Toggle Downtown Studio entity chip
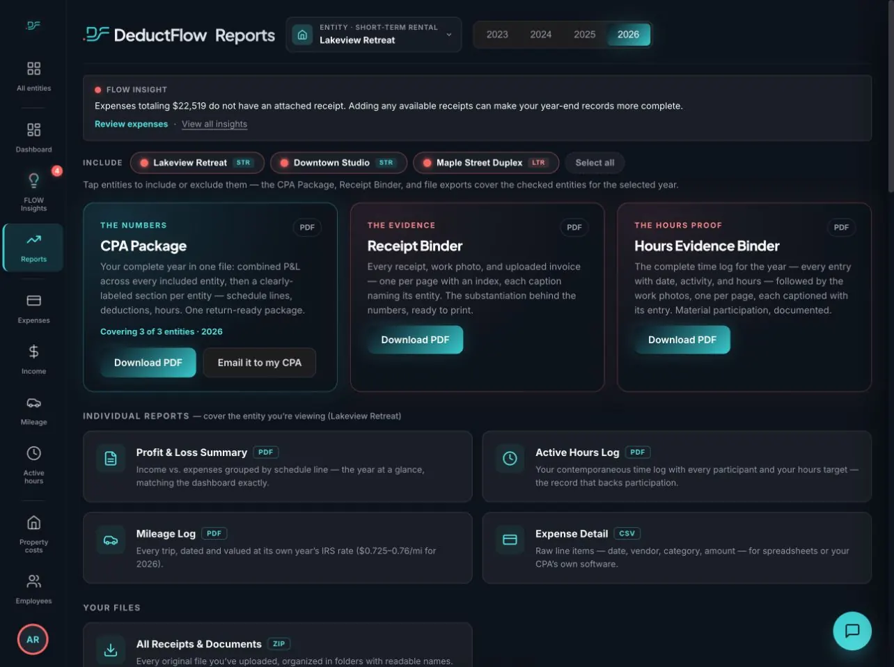Image resolution: width=894 pixels, height=667 pixels. tap(338, 163)
